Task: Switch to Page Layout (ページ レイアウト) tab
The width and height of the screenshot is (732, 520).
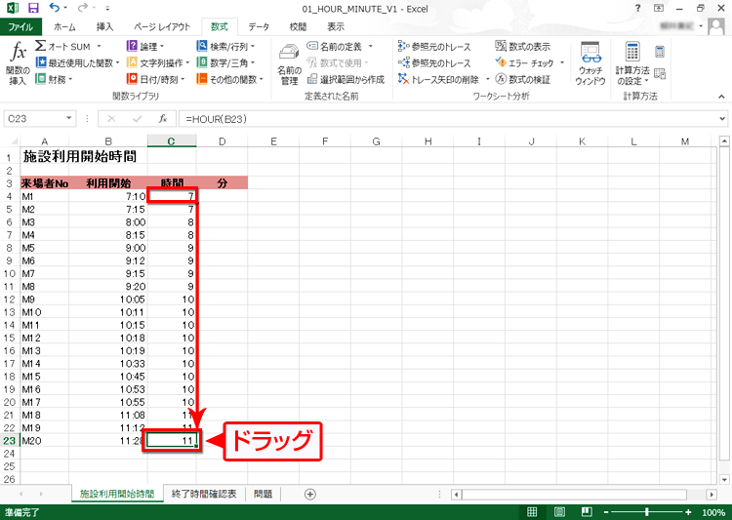Action: (x=162, y=26)
